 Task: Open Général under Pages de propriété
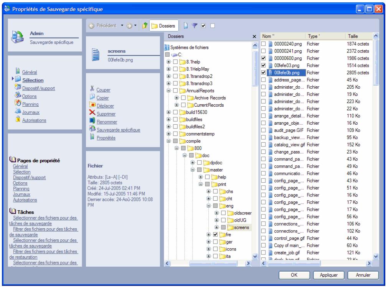click(x=20, y=167)
